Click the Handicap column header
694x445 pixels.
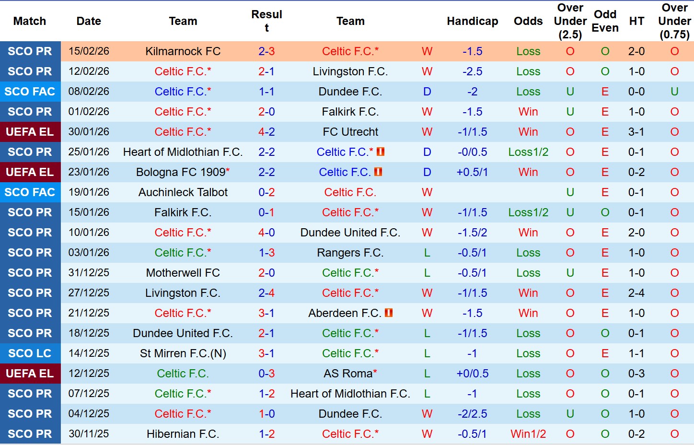(472, 21)
